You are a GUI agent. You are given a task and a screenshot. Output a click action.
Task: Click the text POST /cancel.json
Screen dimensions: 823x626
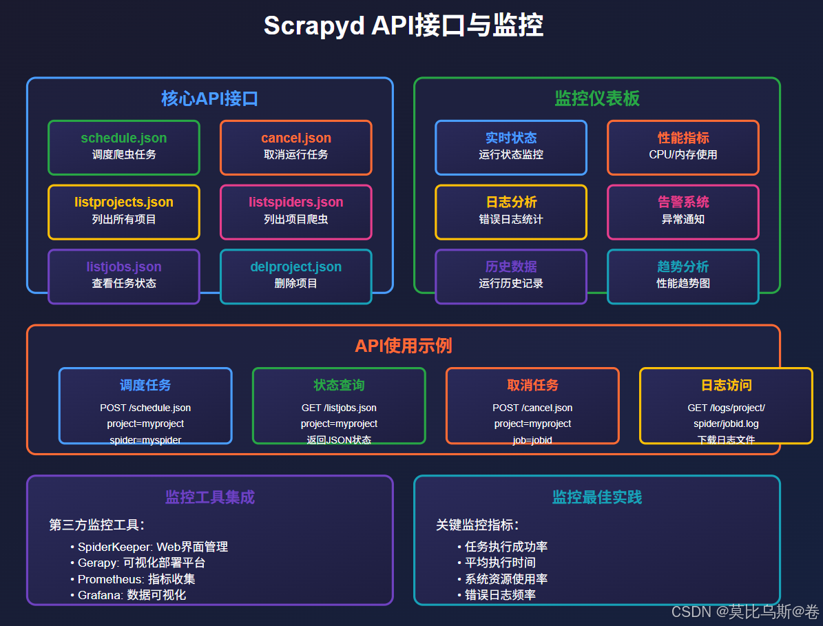coord(533,408)
